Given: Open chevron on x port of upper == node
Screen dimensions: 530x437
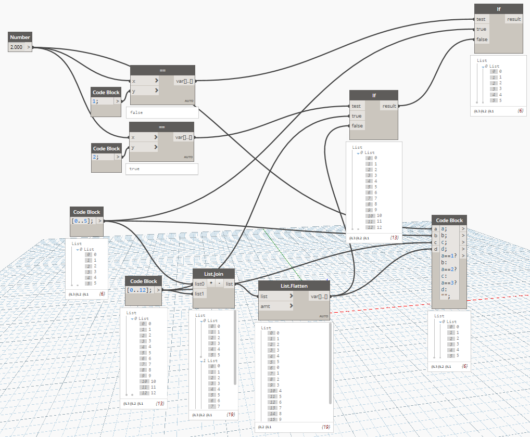Looking at the screenshot, I should 156,80.
